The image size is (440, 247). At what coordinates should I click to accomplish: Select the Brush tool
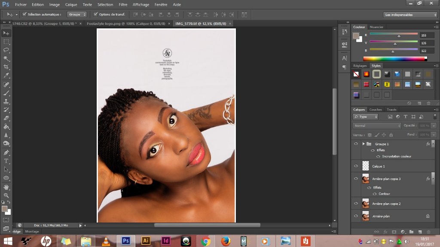(x=6, y=93)
